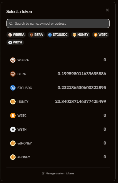This screenshot has width=118, height=183.
Task: Close the Select a token dialog
Action: point(108,10)
